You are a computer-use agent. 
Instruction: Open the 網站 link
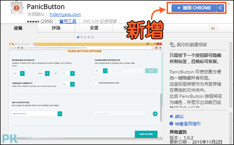pos(179,116)
